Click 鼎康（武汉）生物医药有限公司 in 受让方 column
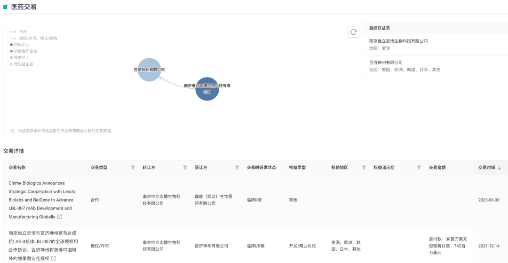Image resolution: width=508 pixels, height=263 pixels. pos(214,200)
